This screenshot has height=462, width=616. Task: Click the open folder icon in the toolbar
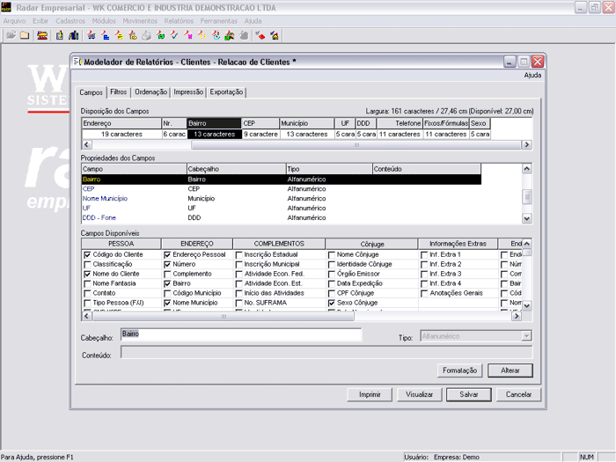[11, 35]
